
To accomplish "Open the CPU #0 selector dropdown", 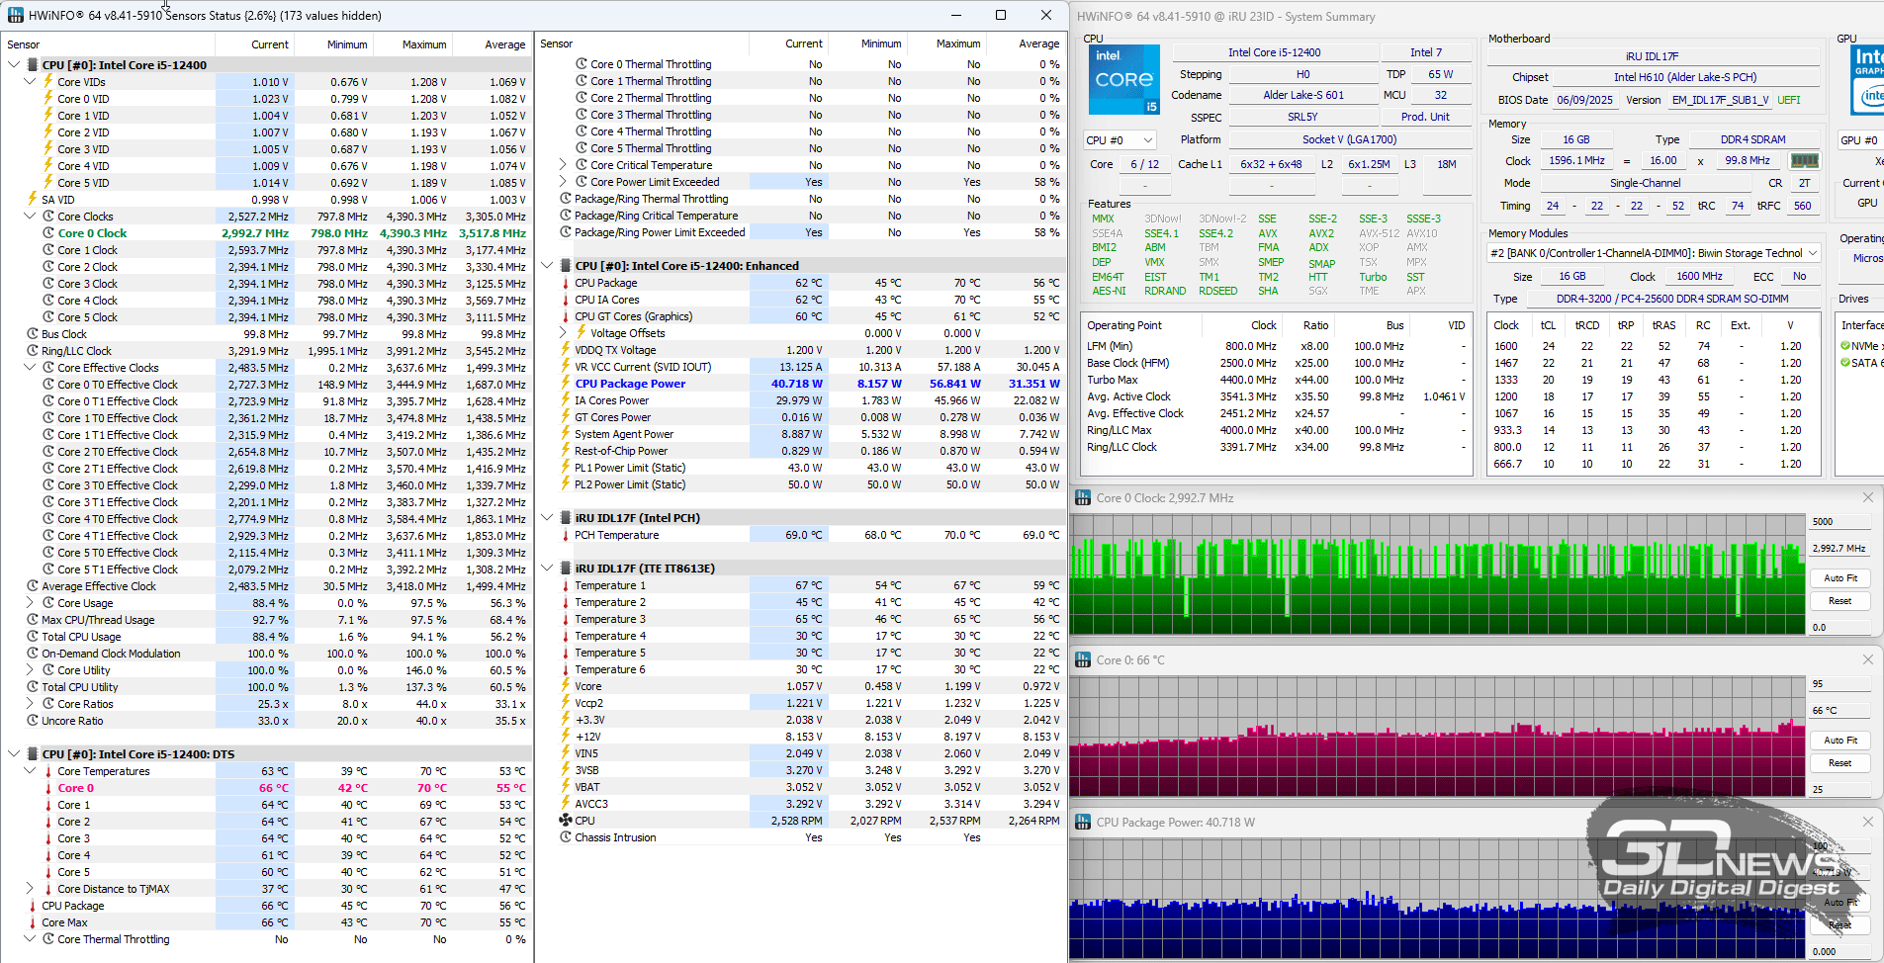I will click(1120, 140).
